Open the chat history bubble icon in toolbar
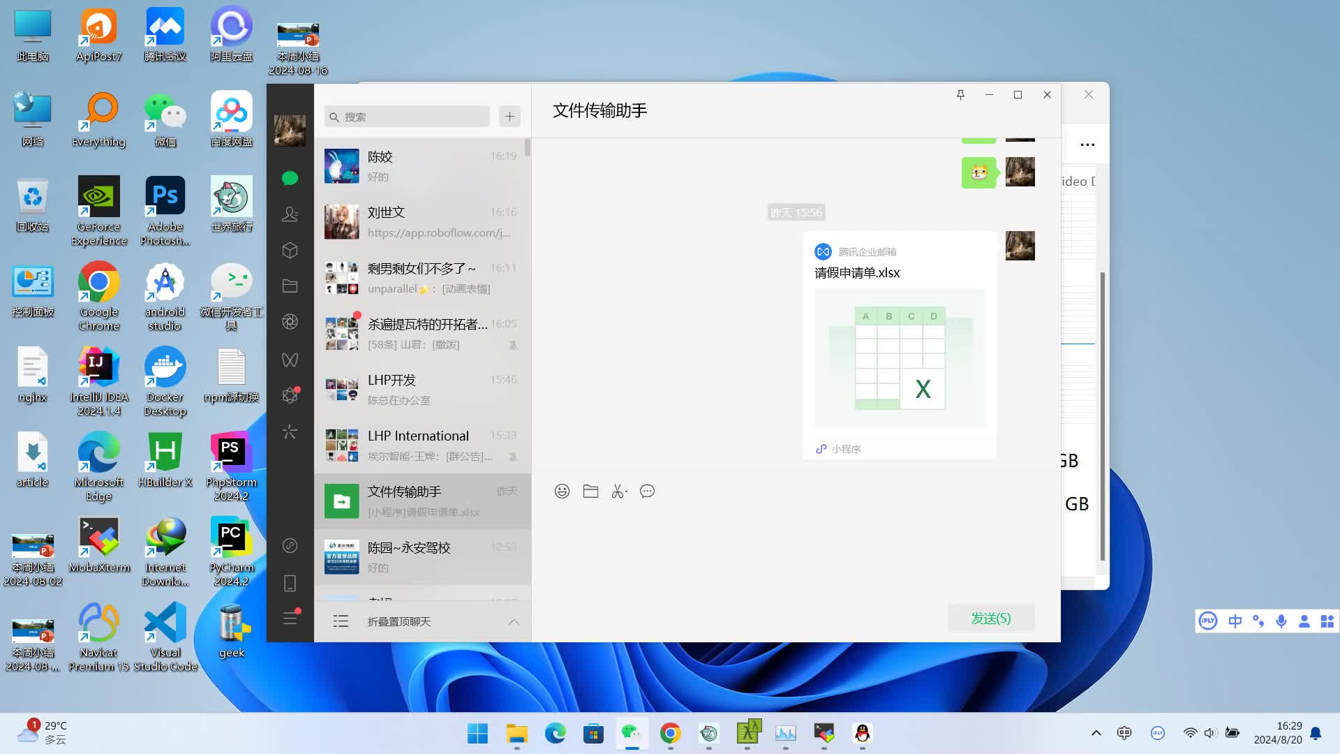Image resolution: width=1340 pixels, height=754 pixels. click(x=647, y=491)
